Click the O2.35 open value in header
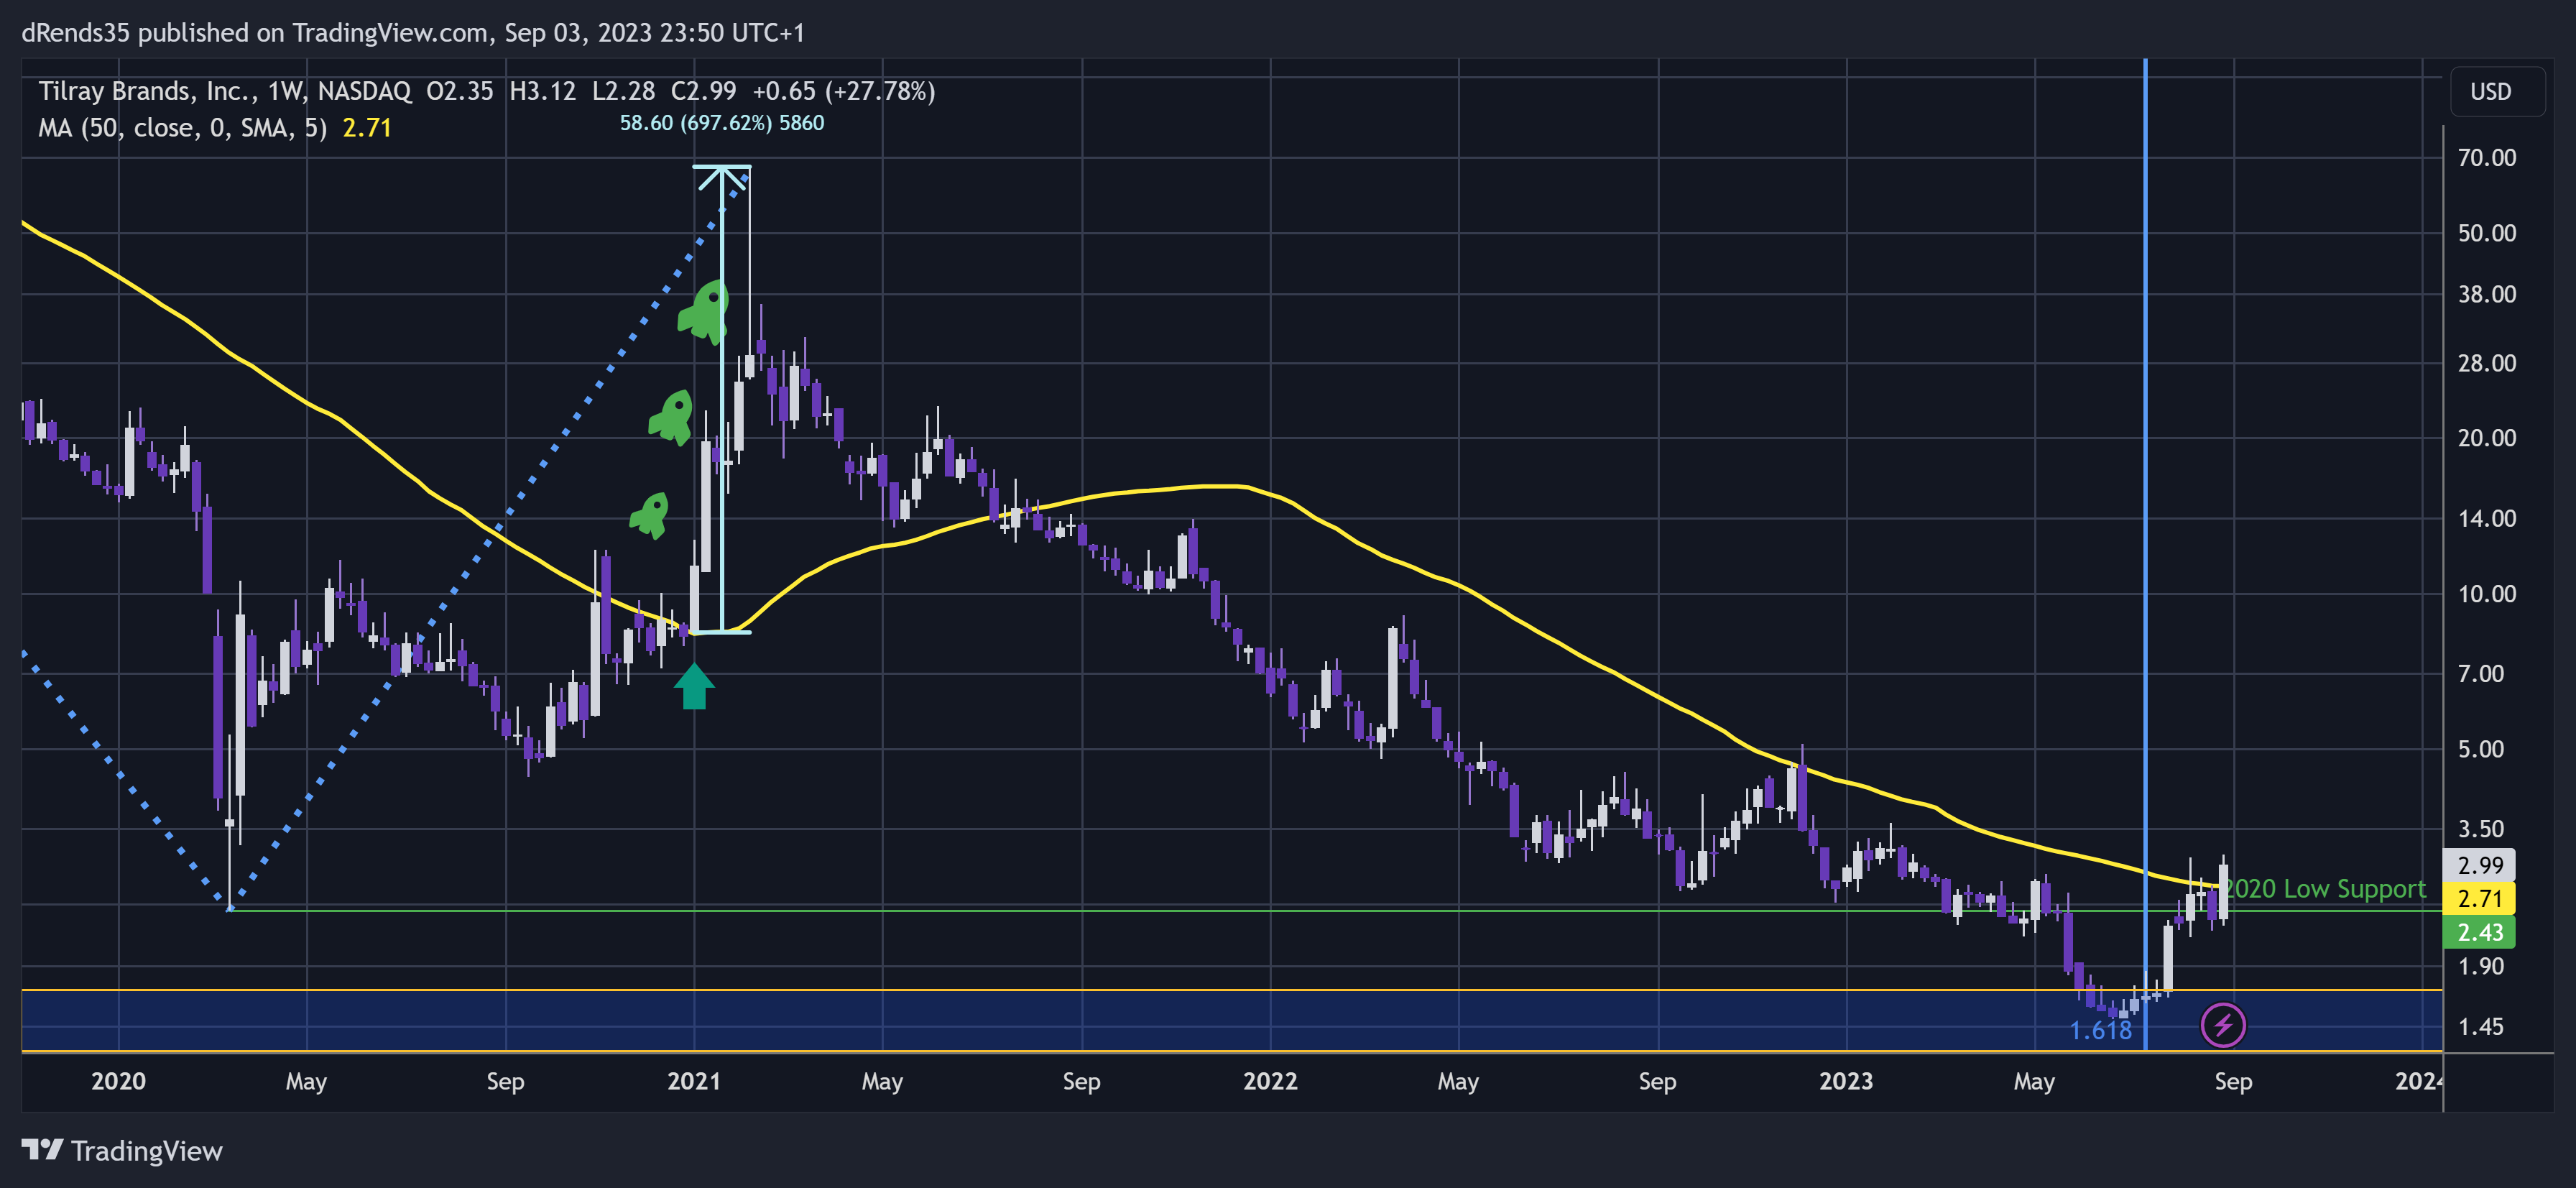 (x=460, y=91)
